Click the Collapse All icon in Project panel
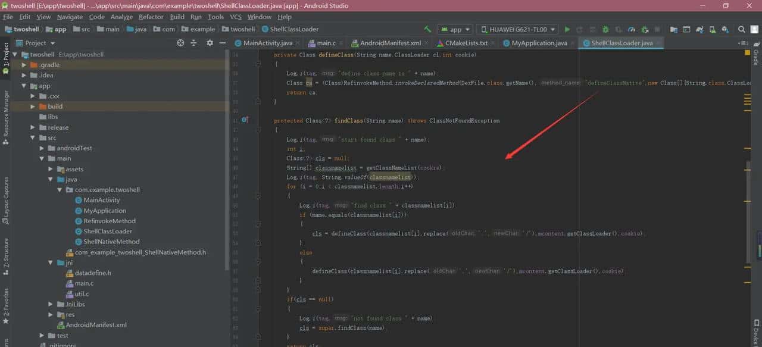 pos(193,43)
